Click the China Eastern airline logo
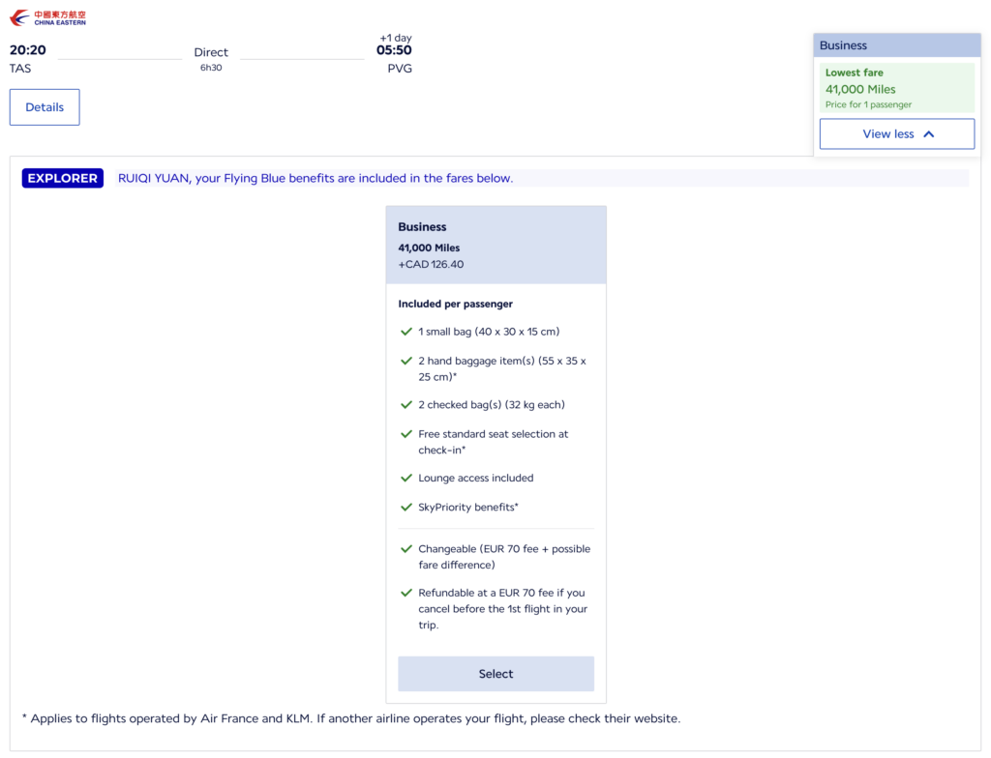The width and height of the screenshot is (991, 758). tap(47, 17)
